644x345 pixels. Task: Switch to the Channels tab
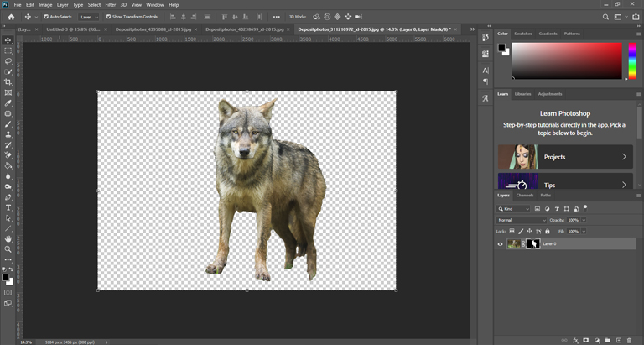point(525,195)
